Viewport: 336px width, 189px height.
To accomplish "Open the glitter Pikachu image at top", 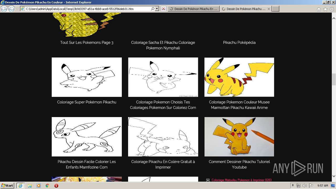I will click(x=87, y=25).
